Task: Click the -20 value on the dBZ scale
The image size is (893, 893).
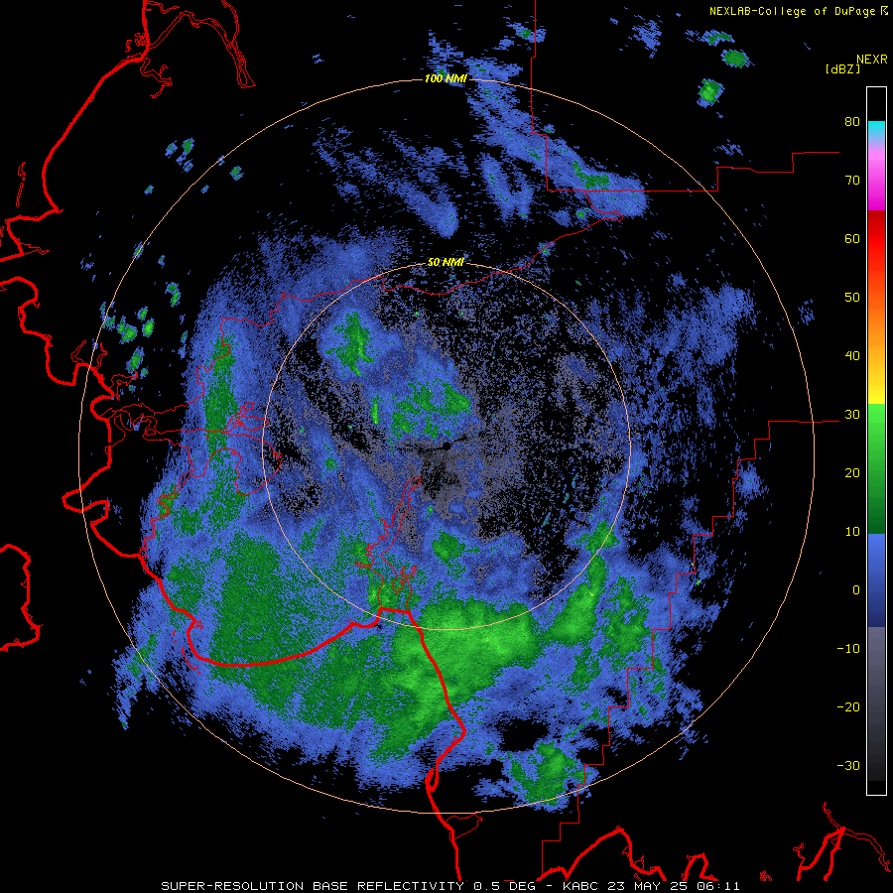Action: click(848, 707)
